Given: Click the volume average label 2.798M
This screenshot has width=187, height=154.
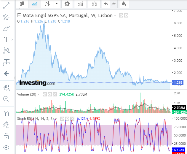Looking at the screenshot, I should pyautogui.click(x=179, y=108).
